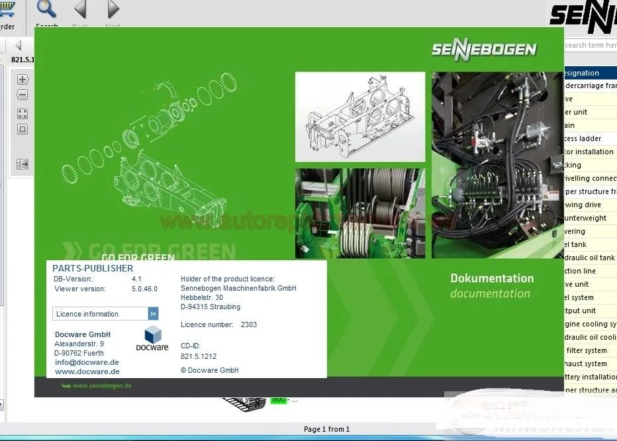Select the output unit row

(x=591, y=311)
